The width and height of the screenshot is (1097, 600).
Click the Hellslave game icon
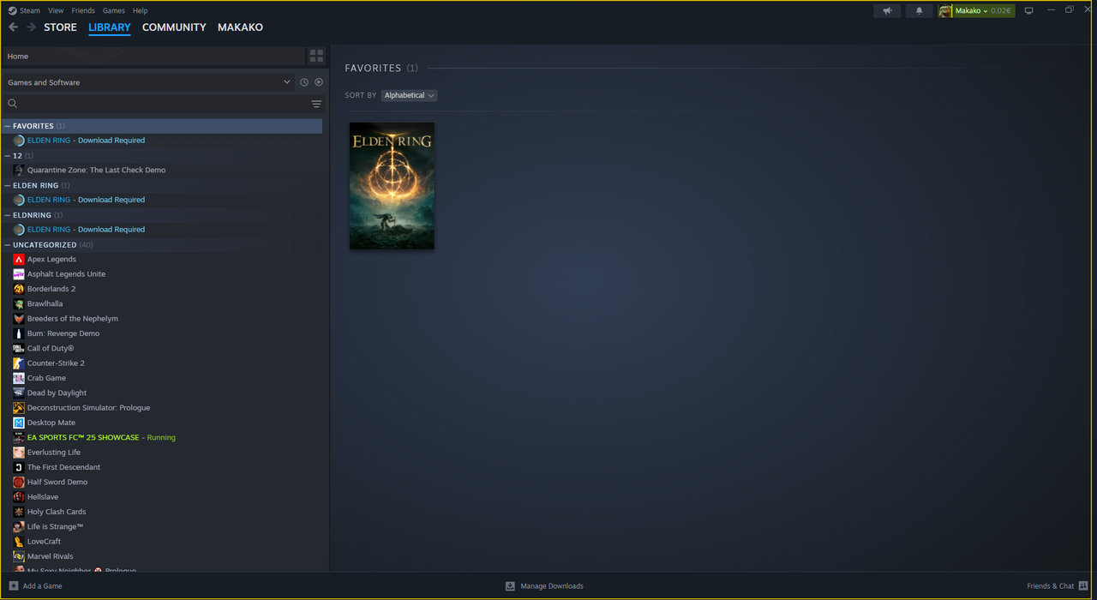19,497
